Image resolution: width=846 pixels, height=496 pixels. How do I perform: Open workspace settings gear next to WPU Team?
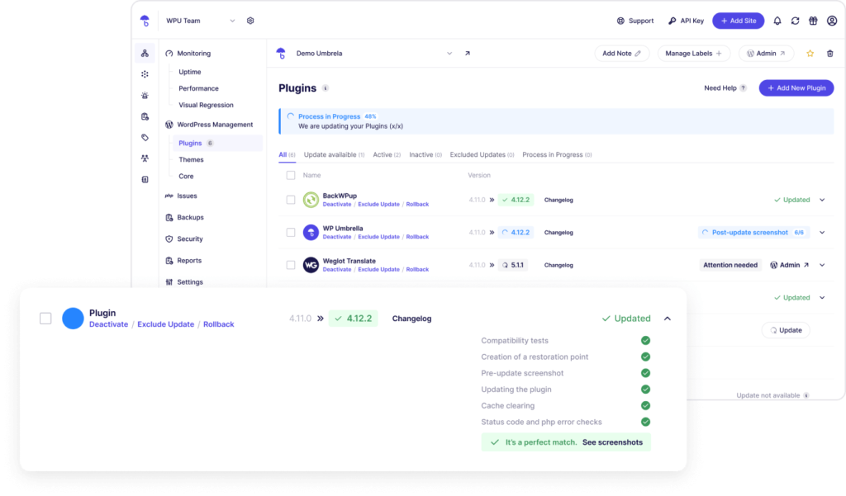[x=250, y=21]
